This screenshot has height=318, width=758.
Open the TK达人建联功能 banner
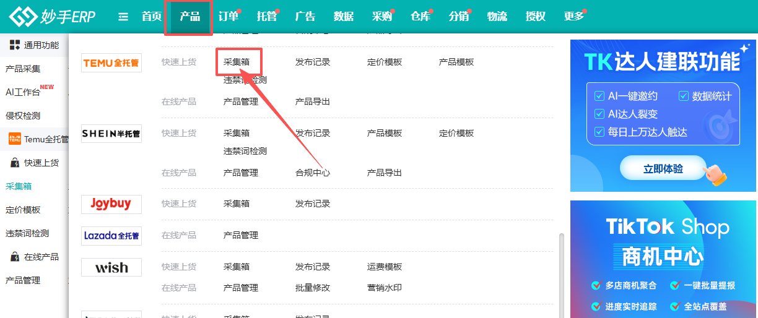pyautogui.click(x=663, y=116)
